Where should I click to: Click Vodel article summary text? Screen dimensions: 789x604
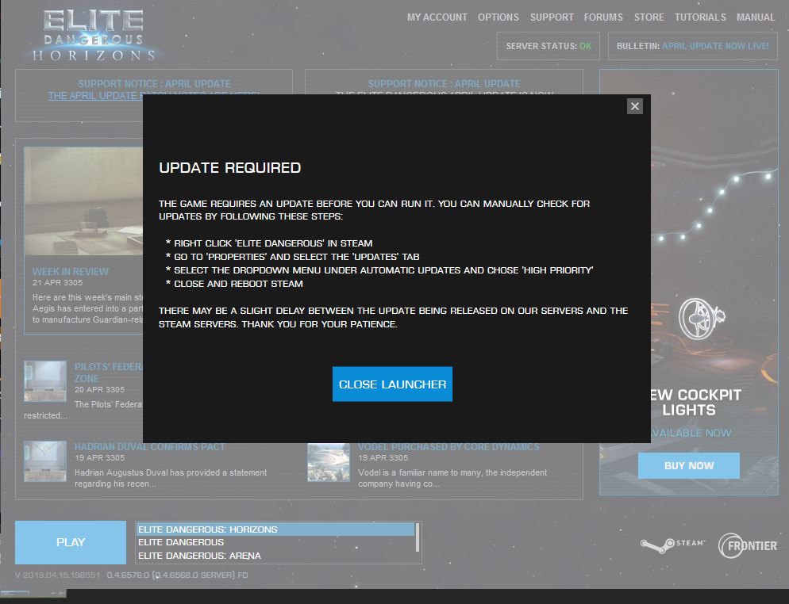452,478
